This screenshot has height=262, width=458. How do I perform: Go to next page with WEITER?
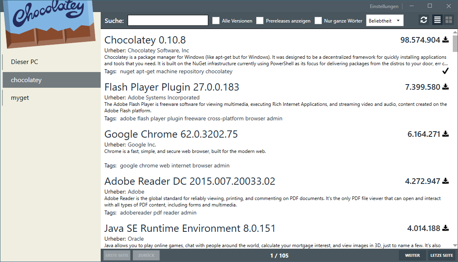[x=412, y=255]
